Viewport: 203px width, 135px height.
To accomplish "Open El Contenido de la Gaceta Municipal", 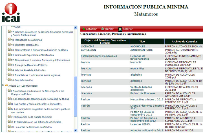I will pos(31,117).
